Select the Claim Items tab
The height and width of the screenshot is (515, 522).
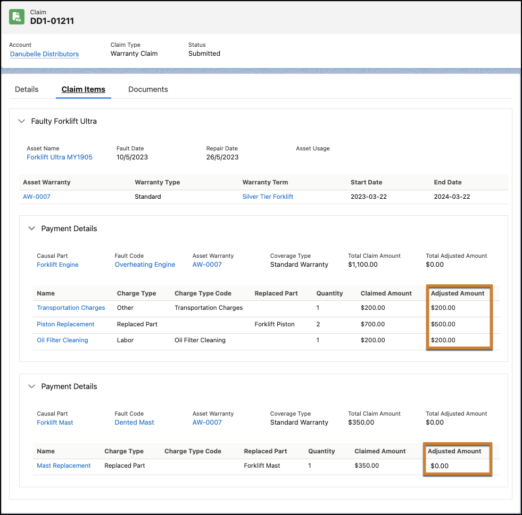coord(83,89)
